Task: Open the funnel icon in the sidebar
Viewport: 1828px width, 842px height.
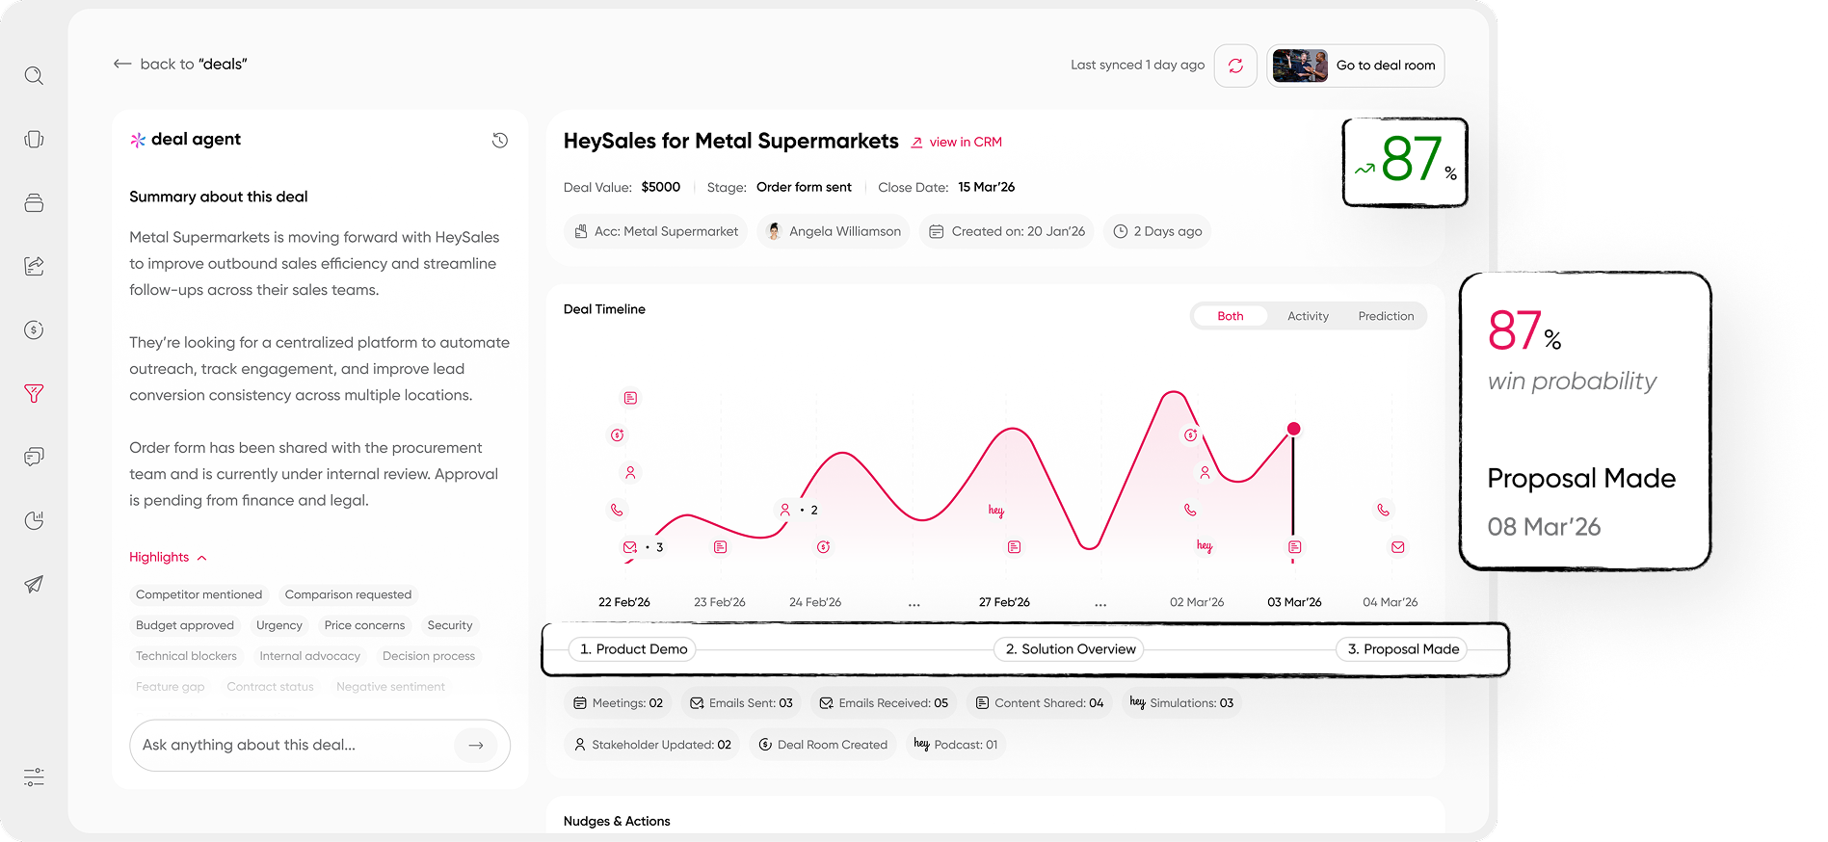Action: 34,393
